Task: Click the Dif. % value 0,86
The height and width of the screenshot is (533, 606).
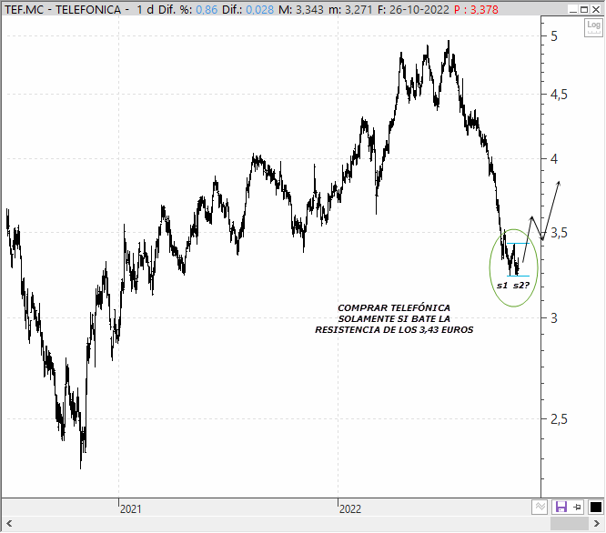Action: [207, 10]
